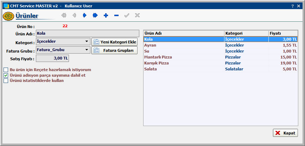305x146 pixels.
Task: Delete the product with minus icon
Action: tap(116, 15)
